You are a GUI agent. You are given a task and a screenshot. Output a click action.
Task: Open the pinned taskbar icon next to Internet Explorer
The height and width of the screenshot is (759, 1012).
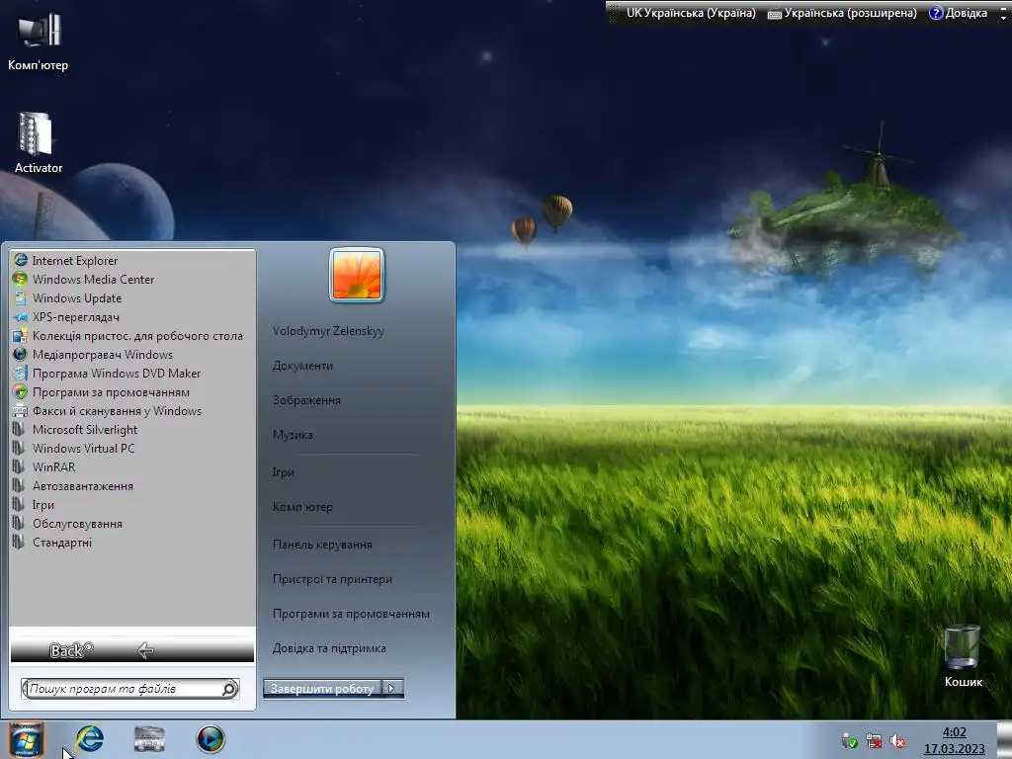point(149,739)
